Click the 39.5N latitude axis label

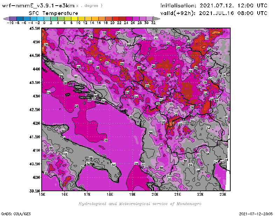(35, 191)
